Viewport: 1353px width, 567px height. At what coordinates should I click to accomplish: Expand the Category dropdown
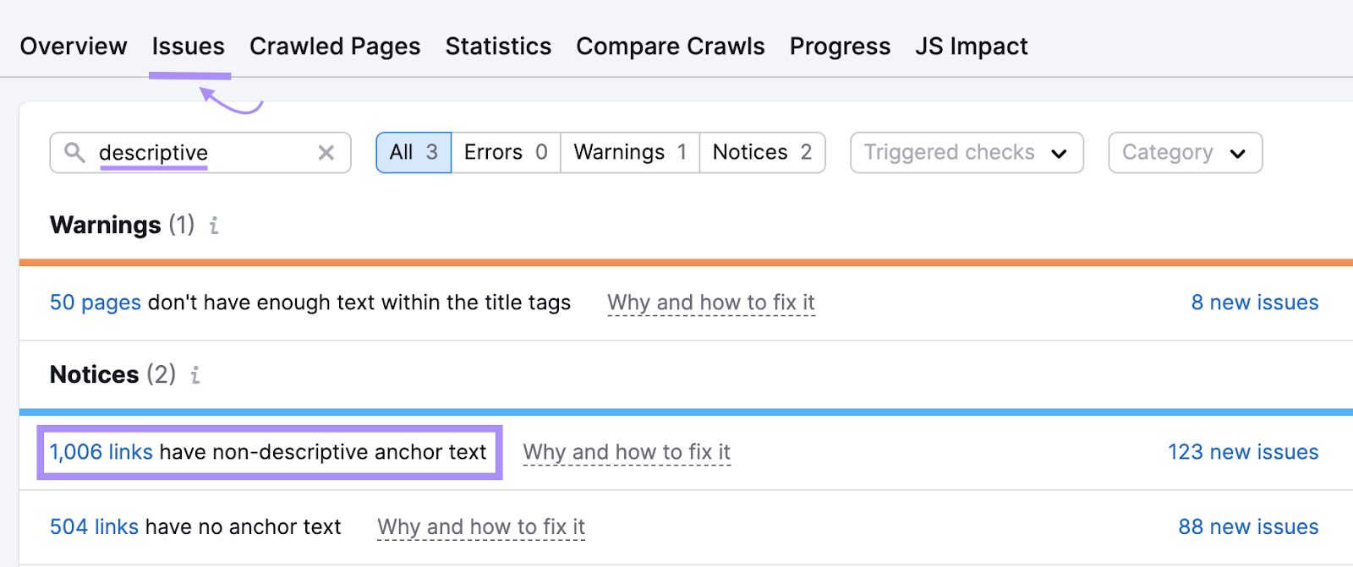[1184, 153]
